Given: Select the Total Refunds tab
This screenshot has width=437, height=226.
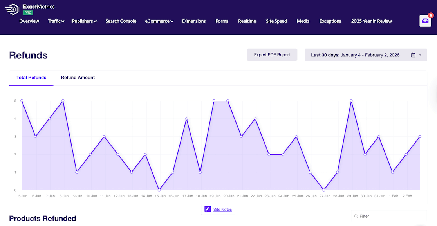Looking at the screenshot, I should [31, 77].
